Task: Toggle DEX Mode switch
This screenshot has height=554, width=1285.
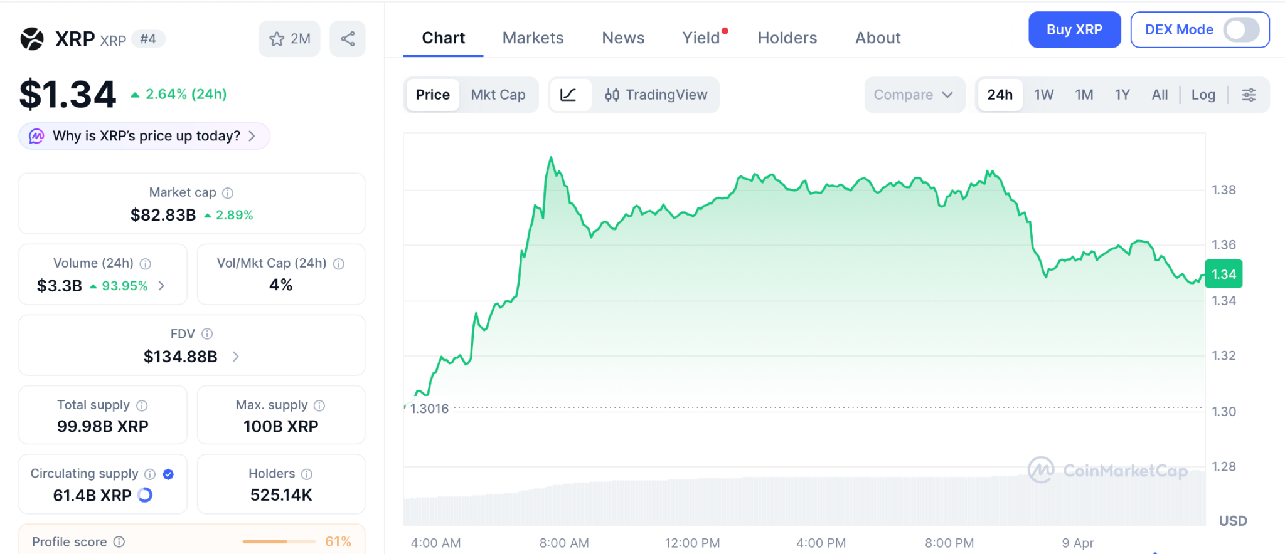Action: 1240,29
